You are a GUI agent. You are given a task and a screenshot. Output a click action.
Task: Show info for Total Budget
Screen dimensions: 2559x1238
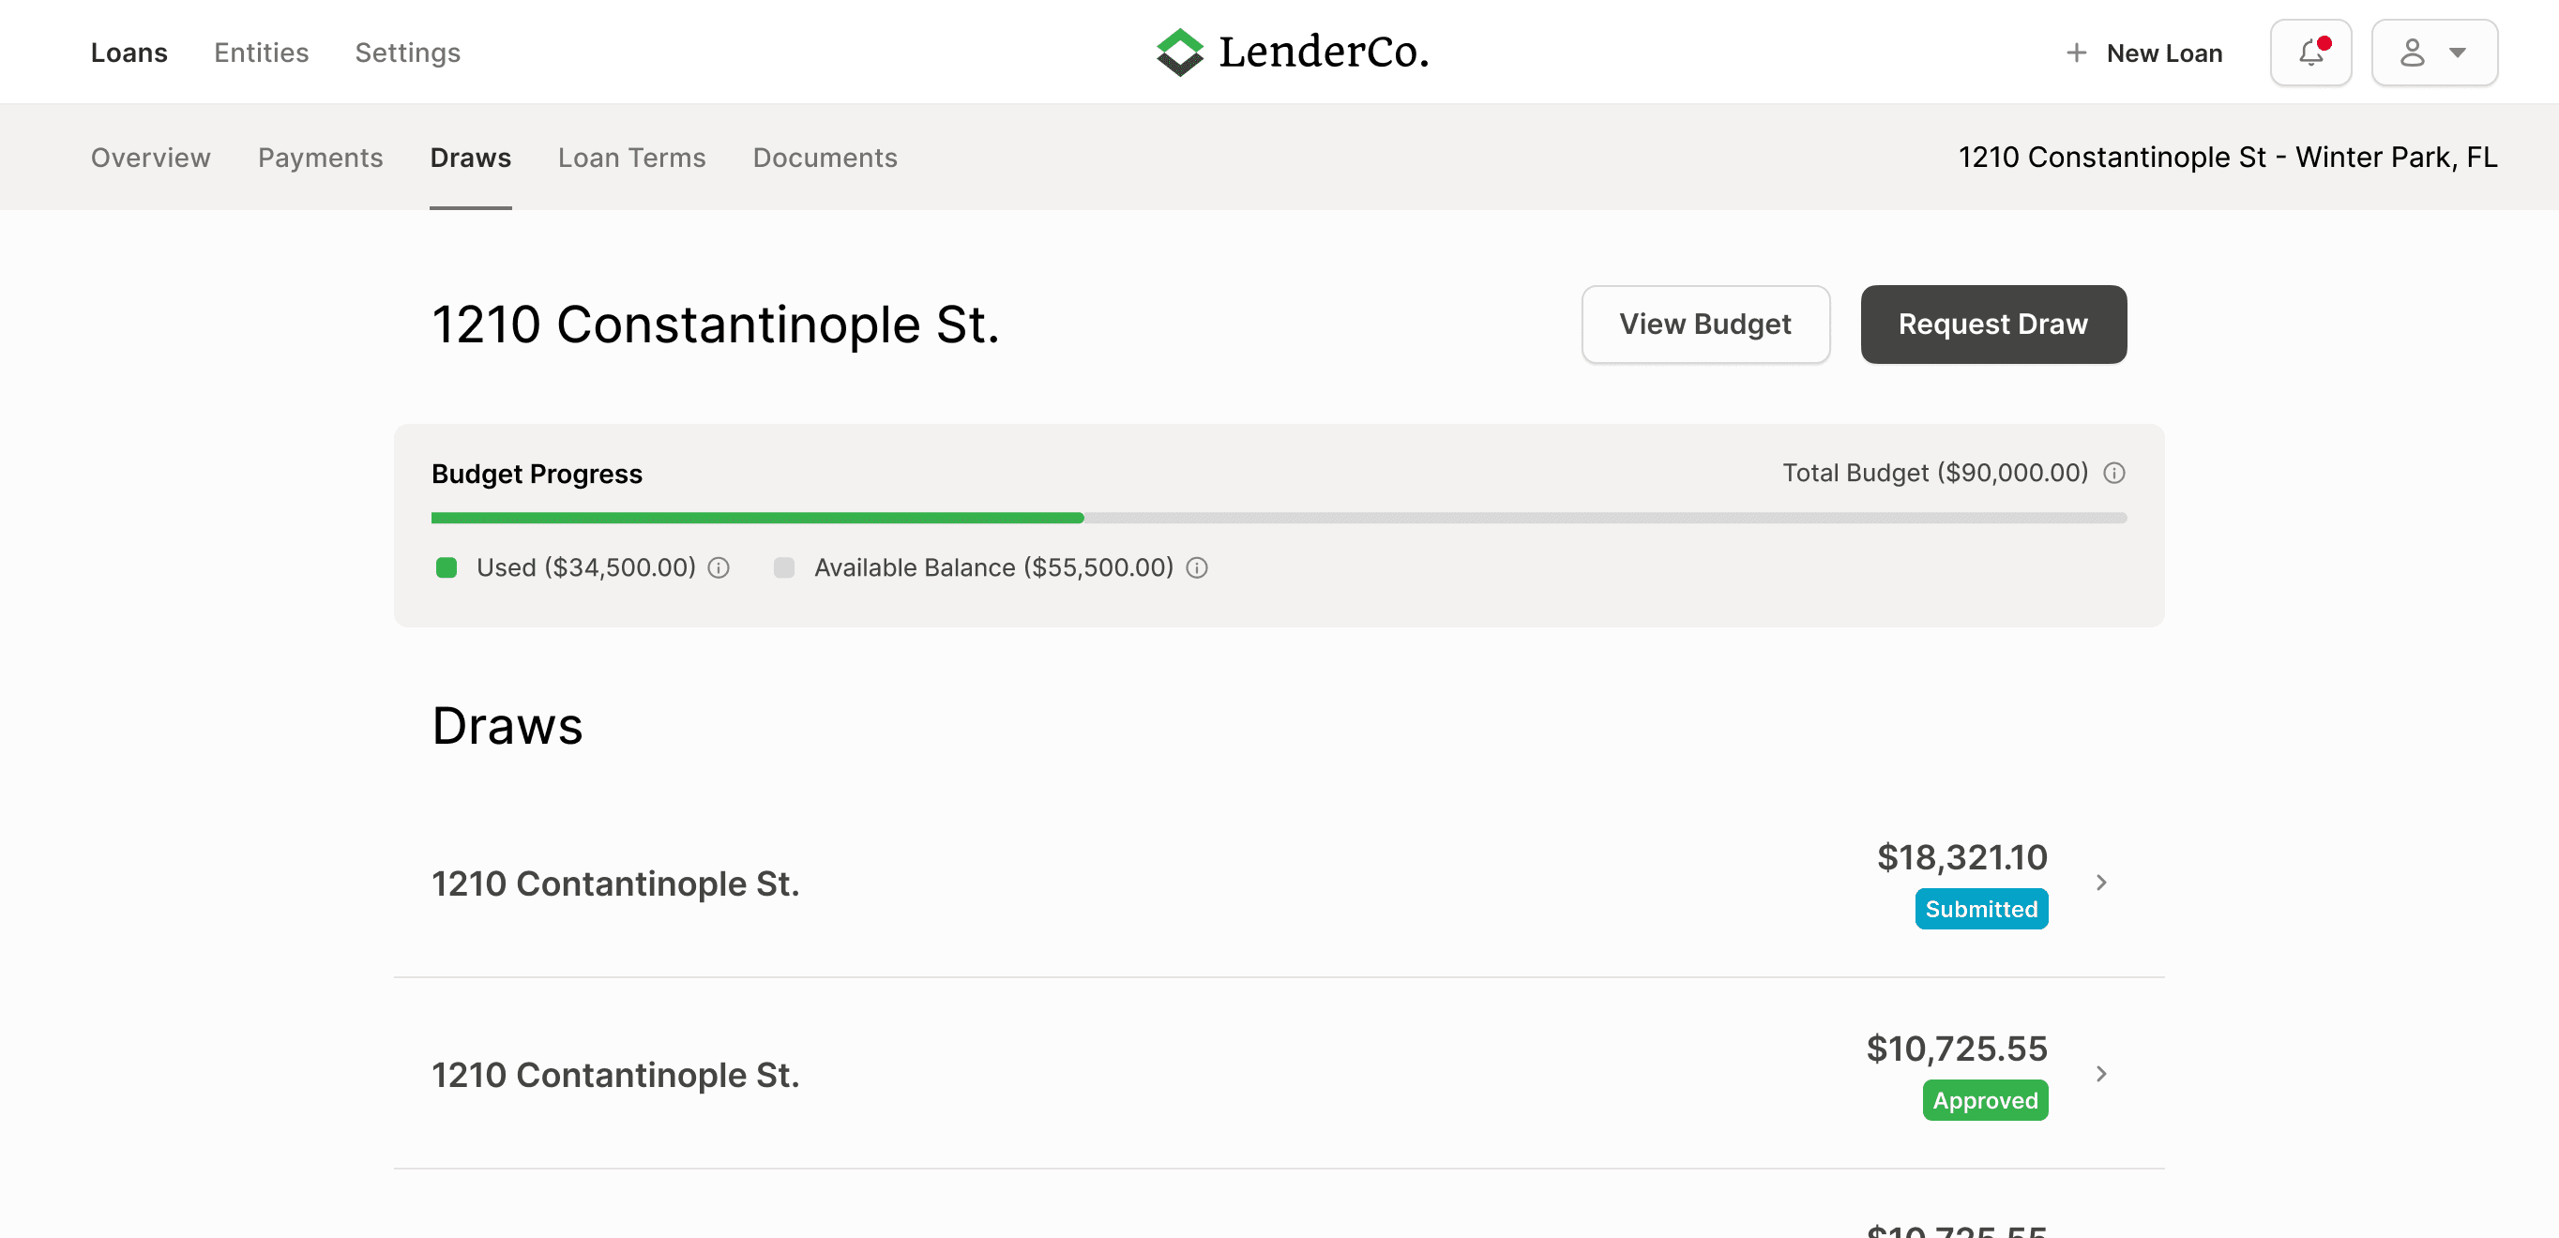pyautogui.click(x=2114, y=473)
